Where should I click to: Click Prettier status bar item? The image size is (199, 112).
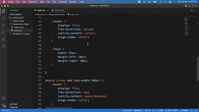(x=184, y=110)
